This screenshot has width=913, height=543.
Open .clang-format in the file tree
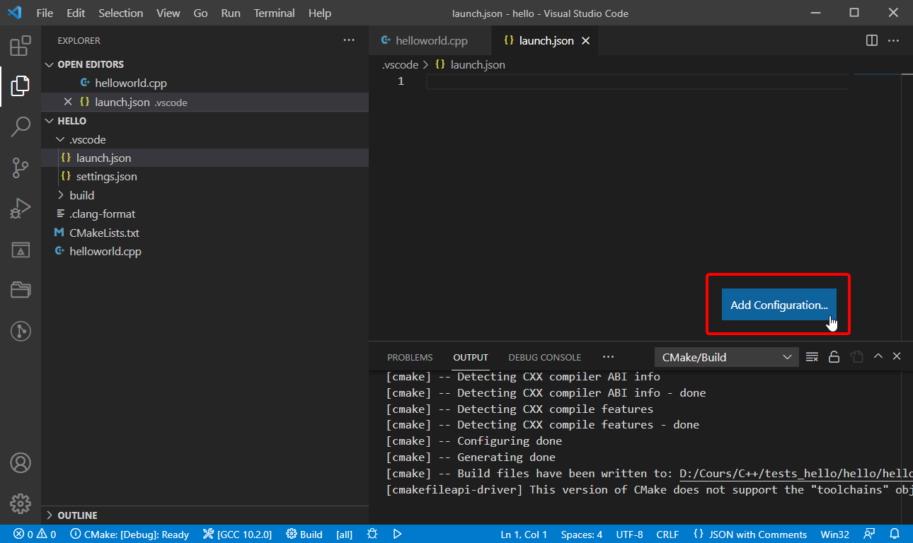click(x=205, y=214)
